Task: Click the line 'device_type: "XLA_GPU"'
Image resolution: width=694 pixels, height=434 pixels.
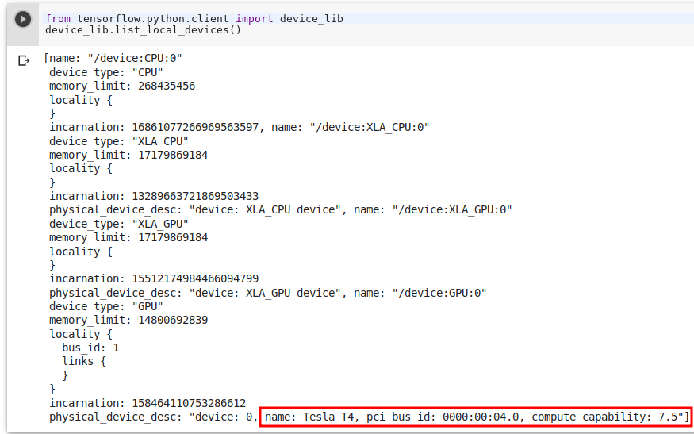Action: pos(119,224)
